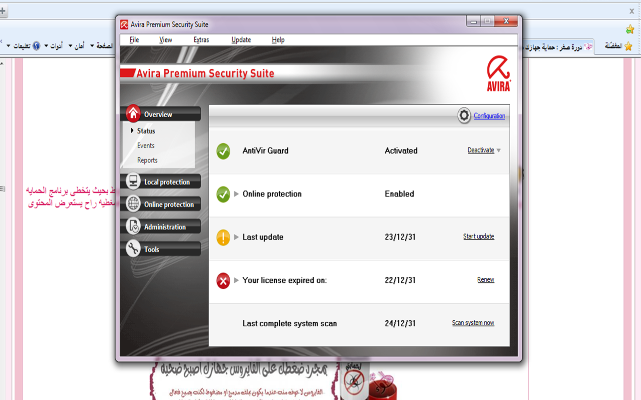641x400 pixels.
Task: Click the yellow Last update warning icon
Action: click(x=223, y=237)
